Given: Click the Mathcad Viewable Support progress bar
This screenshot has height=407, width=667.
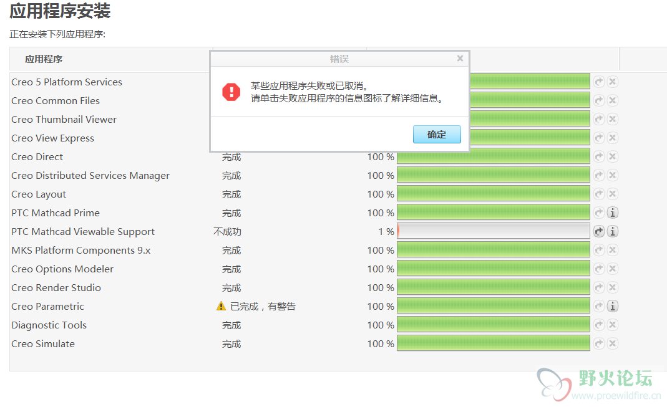Looking at the screenshot, I should [x=494, y=231].
